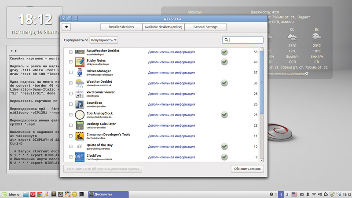
Task: Click the update manager shield tray icon
Action: click(332, 194)
